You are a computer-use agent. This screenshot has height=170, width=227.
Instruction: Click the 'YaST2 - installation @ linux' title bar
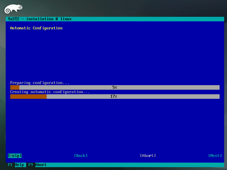(x=115, y=19)
